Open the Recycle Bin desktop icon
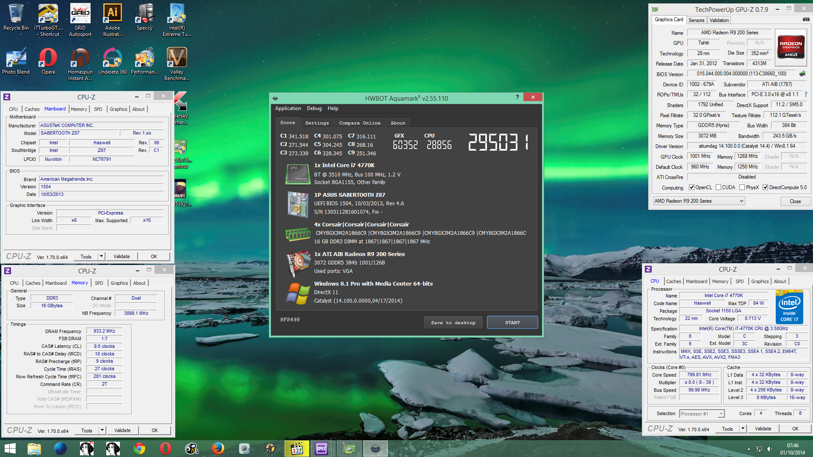Screen dimensions: 813x457 pyautogui.click(x=16, y=17)
